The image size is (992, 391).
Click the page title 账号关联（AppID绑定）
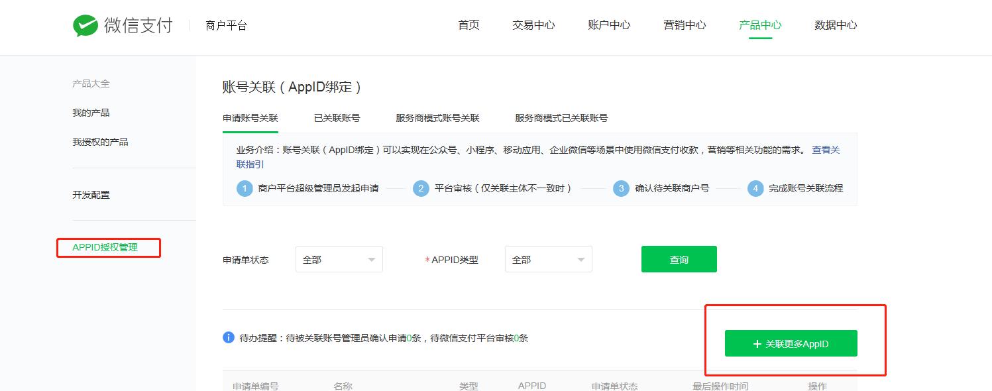(x=294, y=87)
